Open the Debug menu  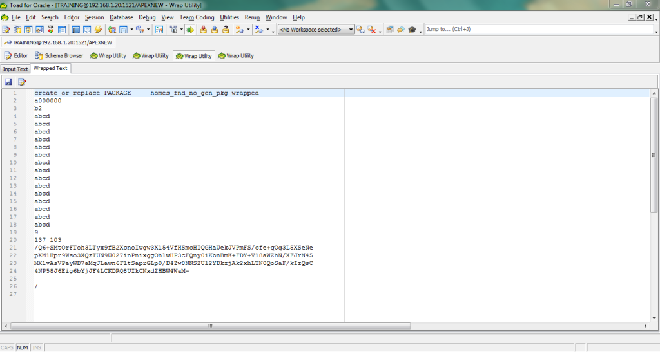(x=147, y=17)
